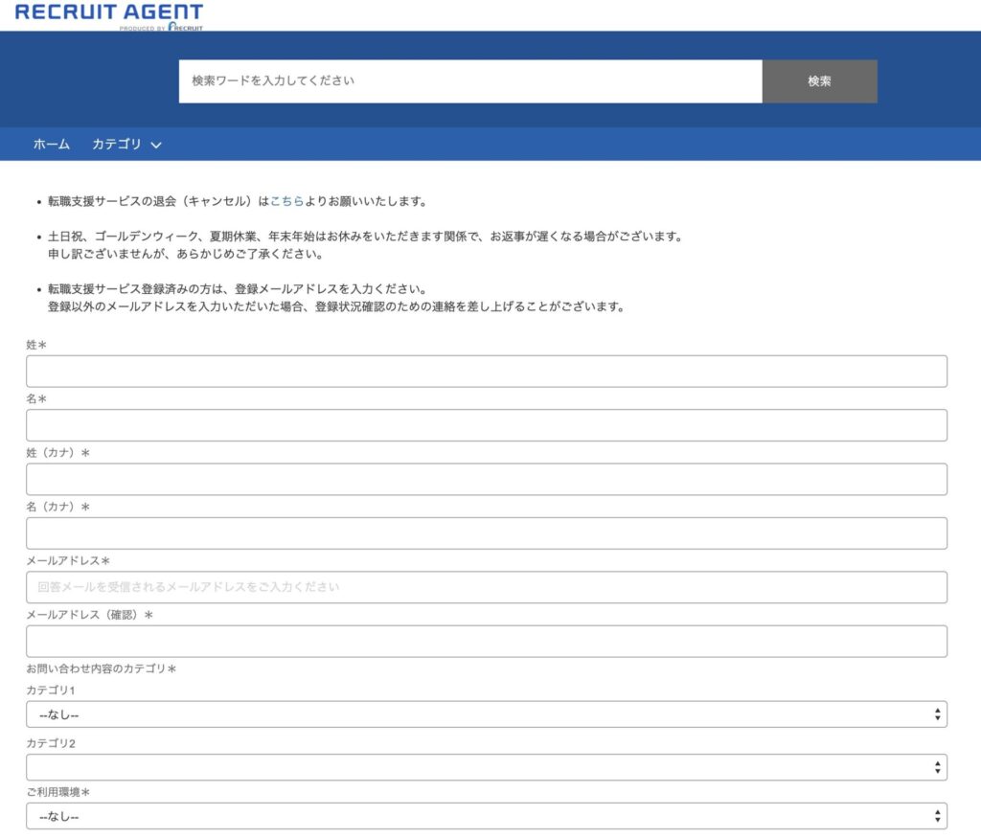Open the ご利用環境 dropdown
The image size is (981, 838).
click(486, 816)
